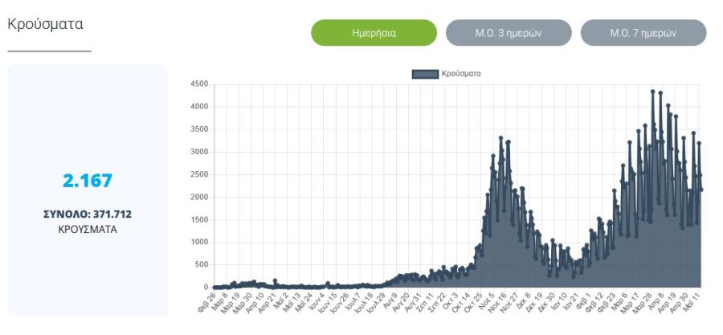This screenshot has width=723, height=335.
Task: Click the 2000 y-axis label
Action: pyautogui.click(x=199, y=197)
